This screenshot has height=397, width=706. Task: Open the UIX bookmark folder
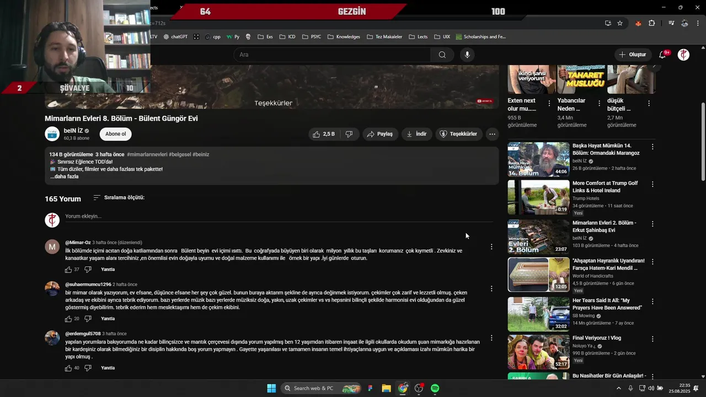pos(442,37)
